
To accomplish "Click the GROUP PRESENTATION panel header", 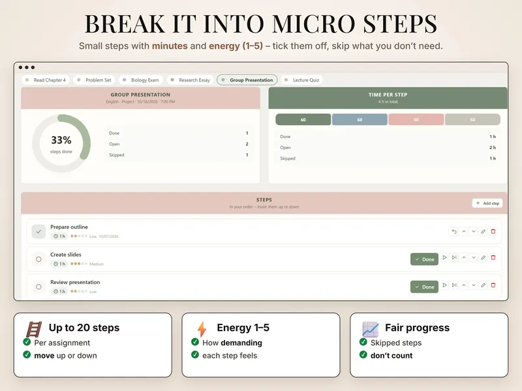I will click(140, 98).
